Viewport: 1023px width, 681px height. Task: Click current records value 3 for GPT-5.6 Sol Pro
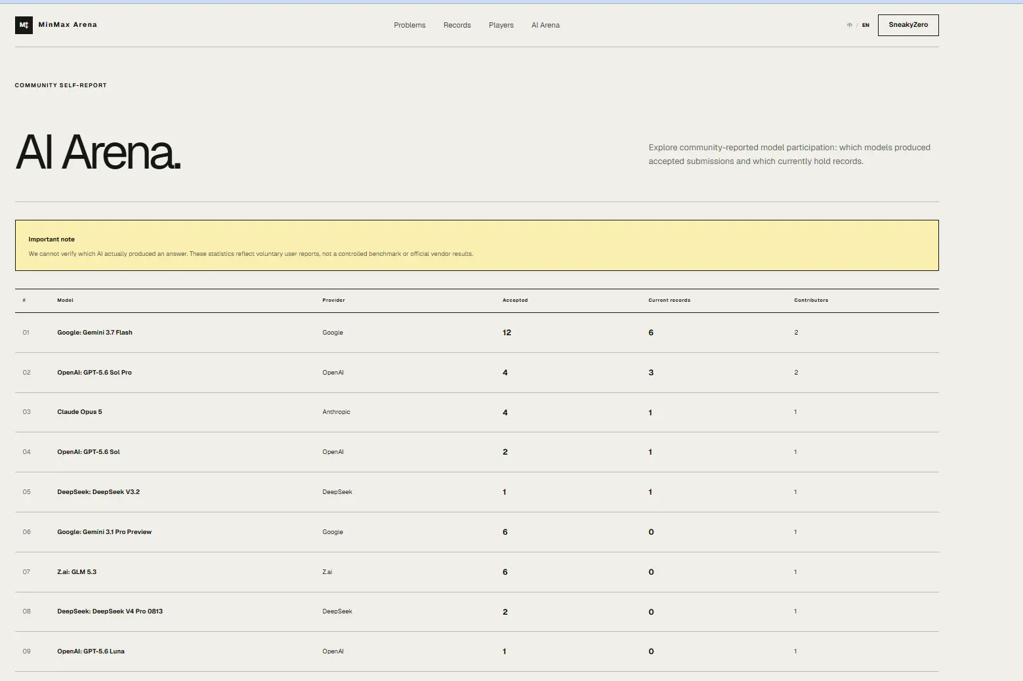[651, 373]
